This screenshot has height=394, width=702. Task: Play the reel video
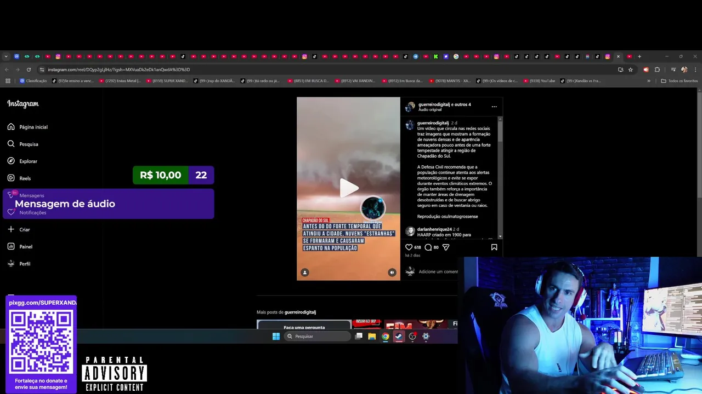point(348,188)
